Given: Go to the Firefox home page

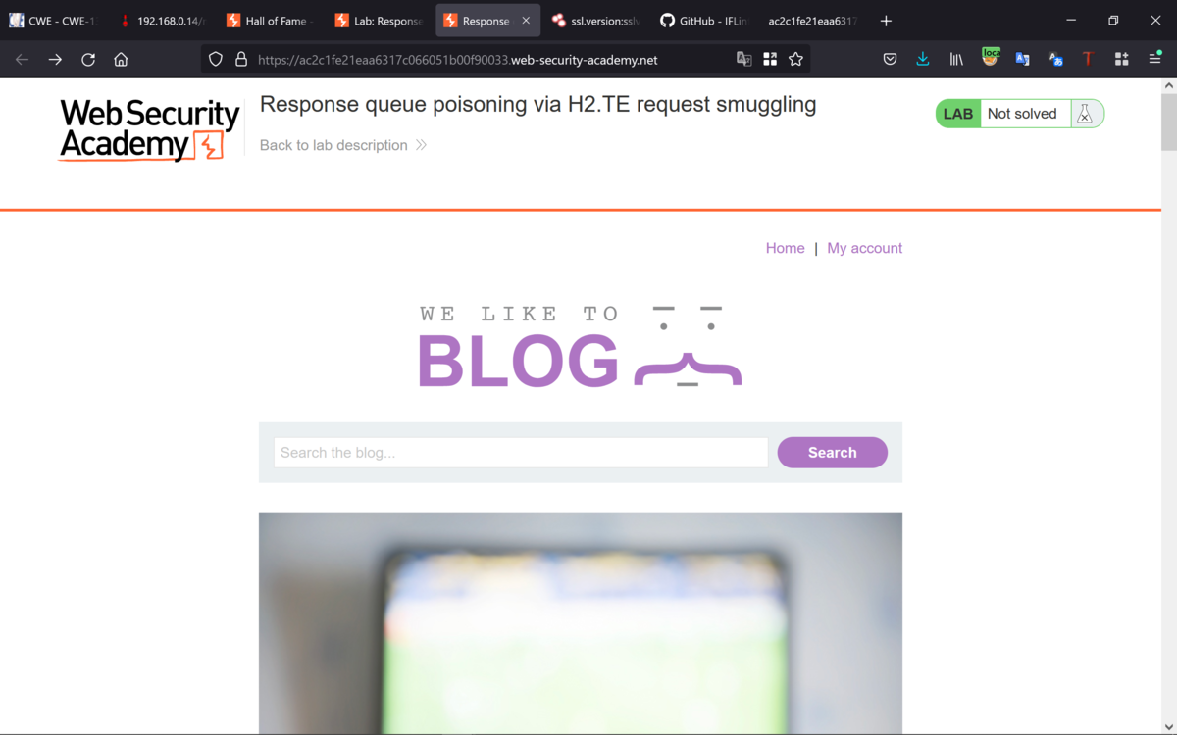Looking at the screenshot, I should click(121, 60).
